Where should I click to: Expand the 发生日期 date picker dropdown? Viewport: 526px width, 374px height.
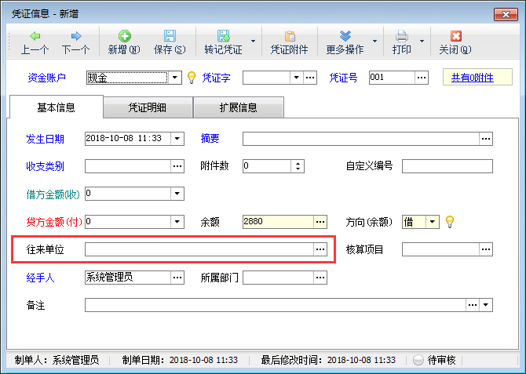pyautogui.click(x=177, y=139)
